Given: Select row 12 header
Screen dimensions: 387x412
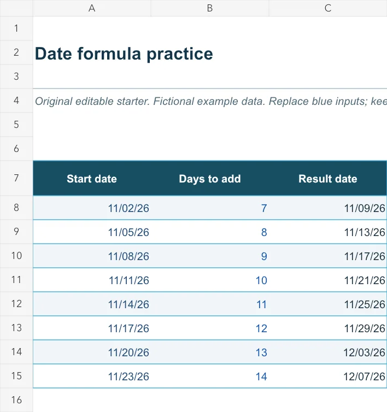Looking at the screenshot, I should click(16, 304).
